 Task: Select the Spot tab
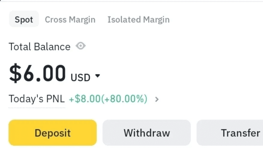pos(24,19)
